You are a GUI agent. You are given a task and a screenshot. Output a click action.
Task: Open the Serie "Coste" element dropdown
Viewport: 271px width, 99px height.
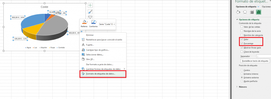[x=107, y=24]
